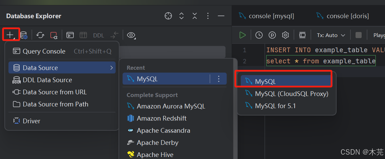Screen dimensions: 385x159
Task: Collapse all nodes in Database Explorer
Action: (x=195, y=16)
